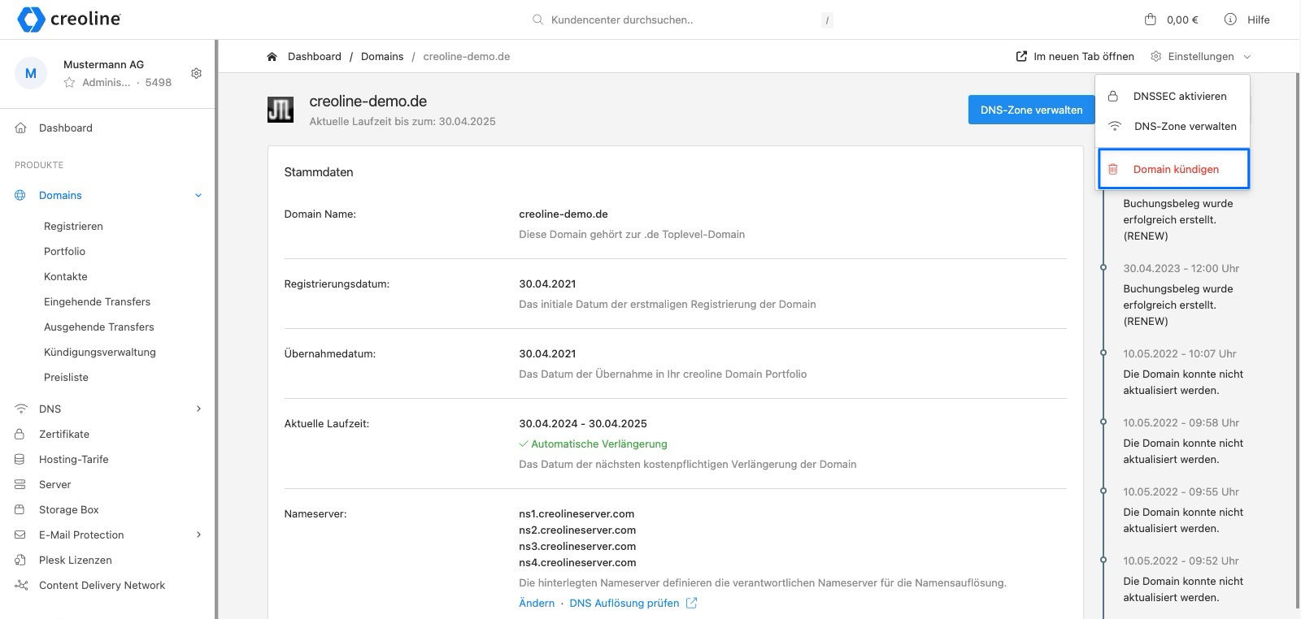Screen dimensions: 1301x619
Task: Click the M account avatar
Action: tap(31, 73)
